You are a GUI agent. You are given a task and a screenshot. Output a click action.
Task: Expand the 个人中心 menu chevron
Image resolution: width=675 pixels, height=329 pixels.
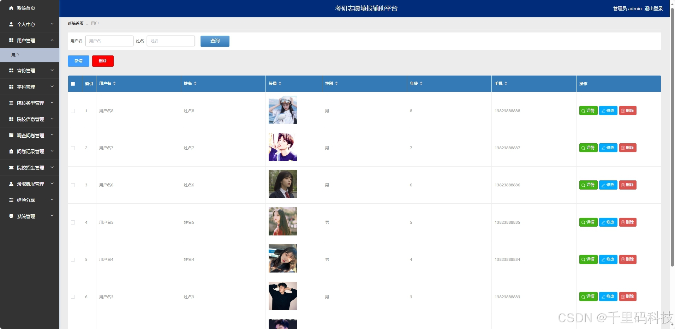point(52,24)
